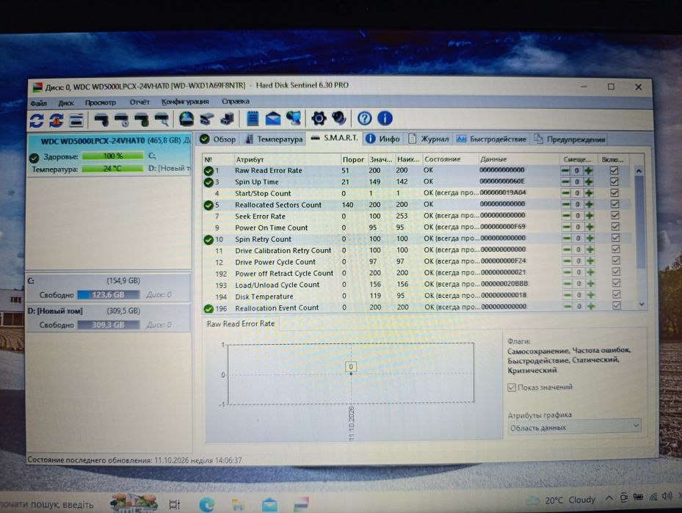The image size is (682, 513).
Task: Click the disk with green check toolbar icon
Action: click(x=142, y=120)
